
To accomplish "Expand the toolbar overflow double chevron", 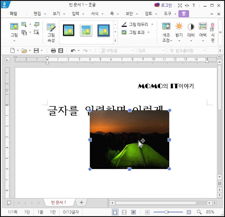I will (220, 51).
